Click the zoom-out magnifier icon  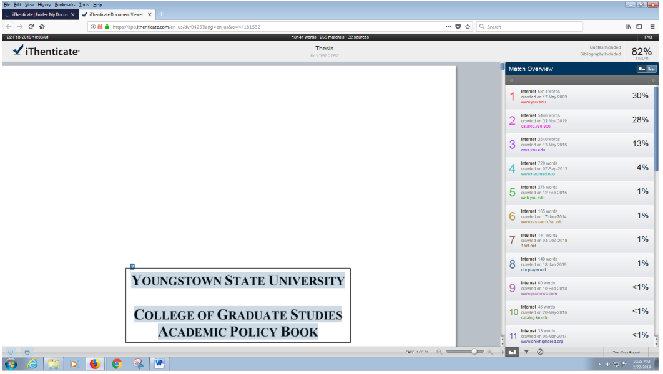pos(439,352)
